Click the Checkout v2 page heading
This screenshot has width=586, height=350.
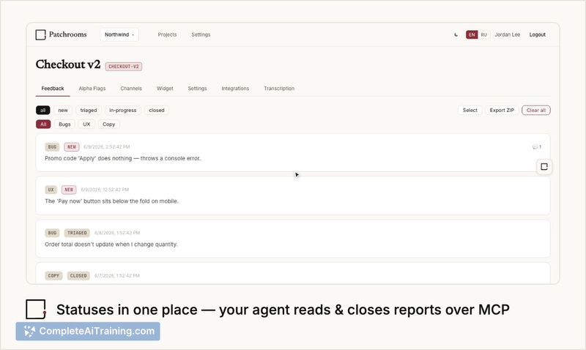68,64
